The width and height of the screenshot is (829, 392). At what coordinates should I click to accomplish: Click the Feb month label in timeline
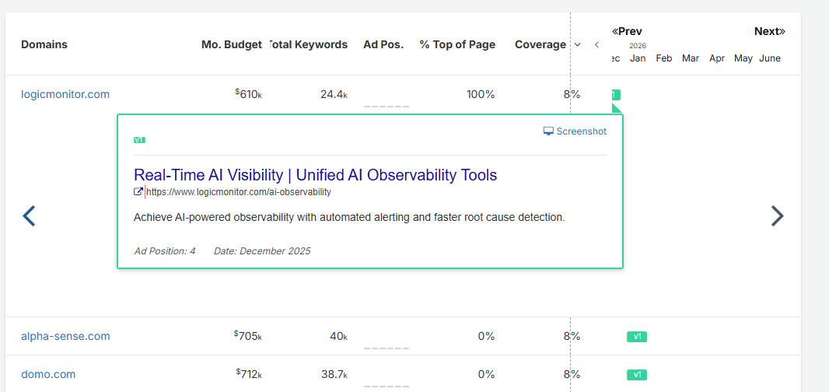pyautogui.click(x=664, y=58)
